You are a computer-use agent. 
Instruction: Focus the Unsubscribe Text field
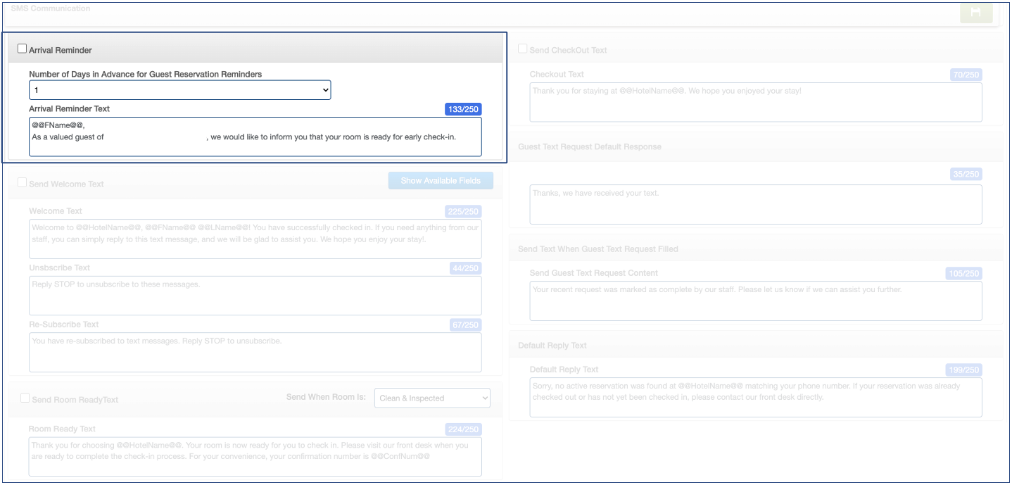point(255,295)
